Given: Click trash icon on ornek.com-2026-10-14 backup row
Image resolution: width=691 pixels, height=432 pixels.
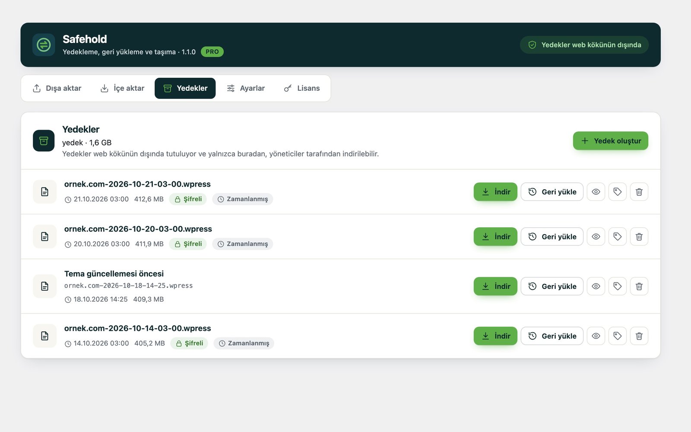Looking at the screenshot, I should [639, 336].
